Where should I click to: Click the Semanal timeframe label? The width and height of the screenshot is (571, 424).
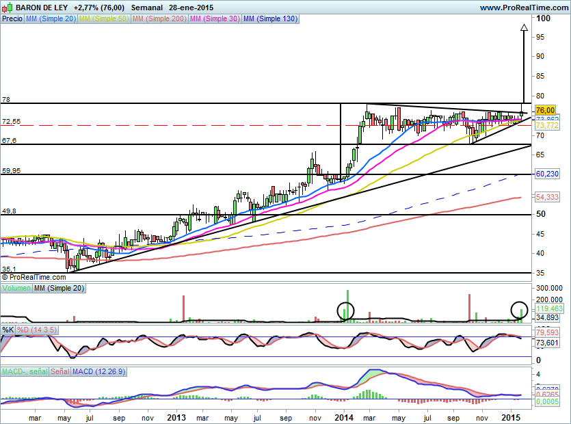pos(147,7)
